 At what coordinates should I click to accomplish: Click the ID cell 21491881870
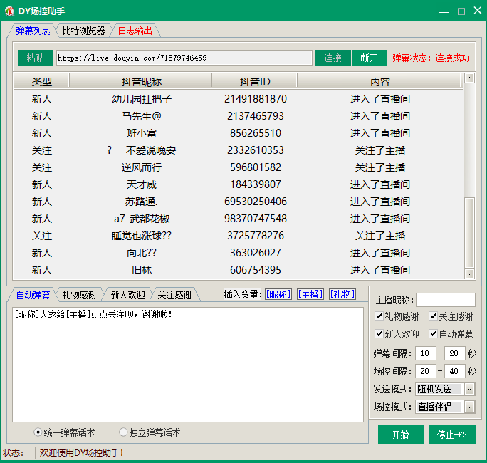(x=256, y=99)
